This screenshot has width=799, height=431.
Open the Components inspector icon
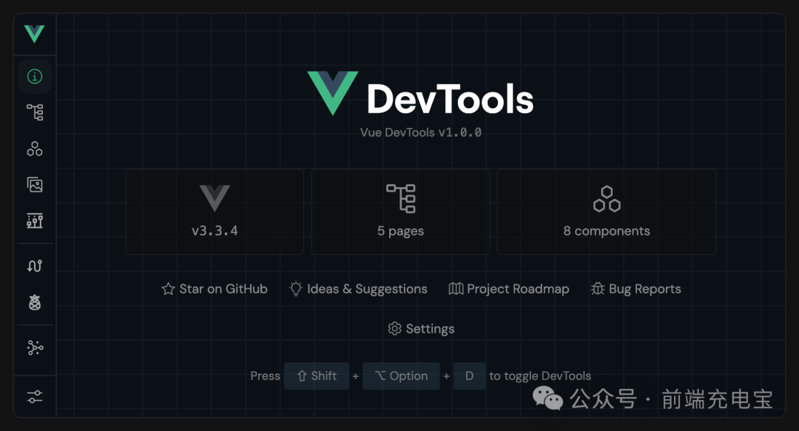click(34, 148)
